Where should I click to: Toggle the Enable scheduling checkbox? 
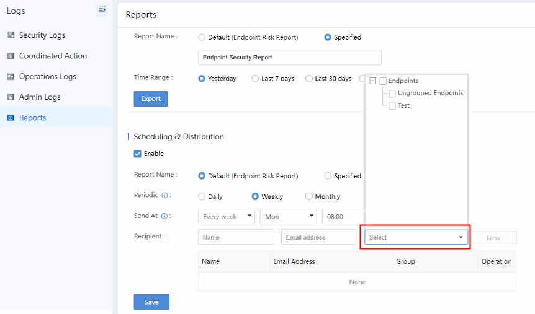(x=138, y=154)
